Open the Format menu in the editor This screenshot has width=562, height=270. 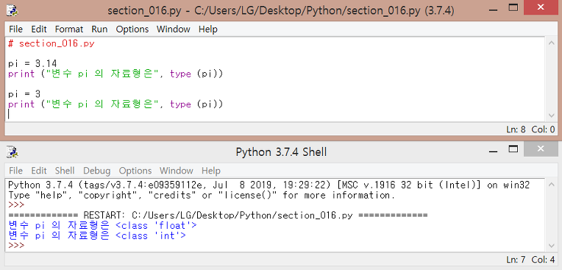pos(69,29)
